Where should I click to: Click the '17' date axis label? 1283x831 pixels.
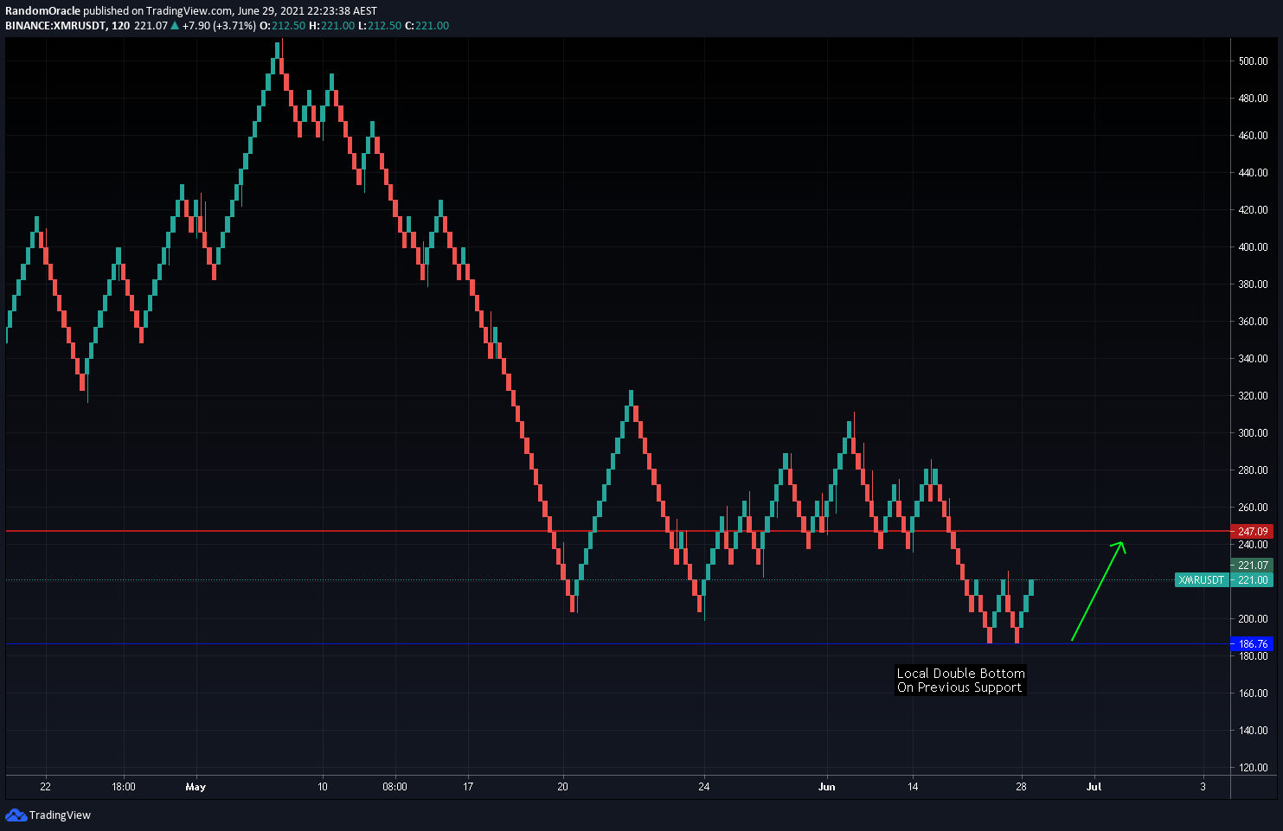467,787
